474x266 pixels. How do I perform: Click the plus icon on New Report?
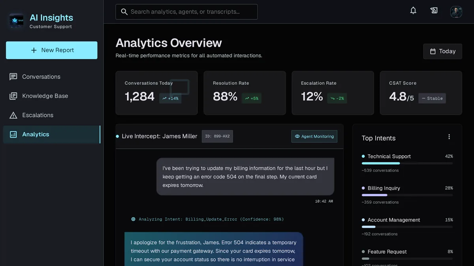pyautogui.click(x=34, y=50)
